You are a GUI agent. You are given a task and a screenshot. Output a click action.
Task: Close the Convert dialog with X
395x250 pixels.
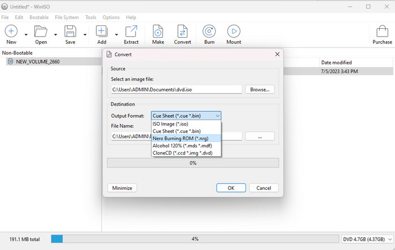pyautogui.click(x=278, y=54)
